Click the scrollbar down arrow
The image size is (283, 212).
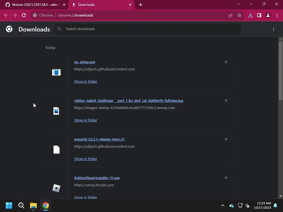(281, 196)
